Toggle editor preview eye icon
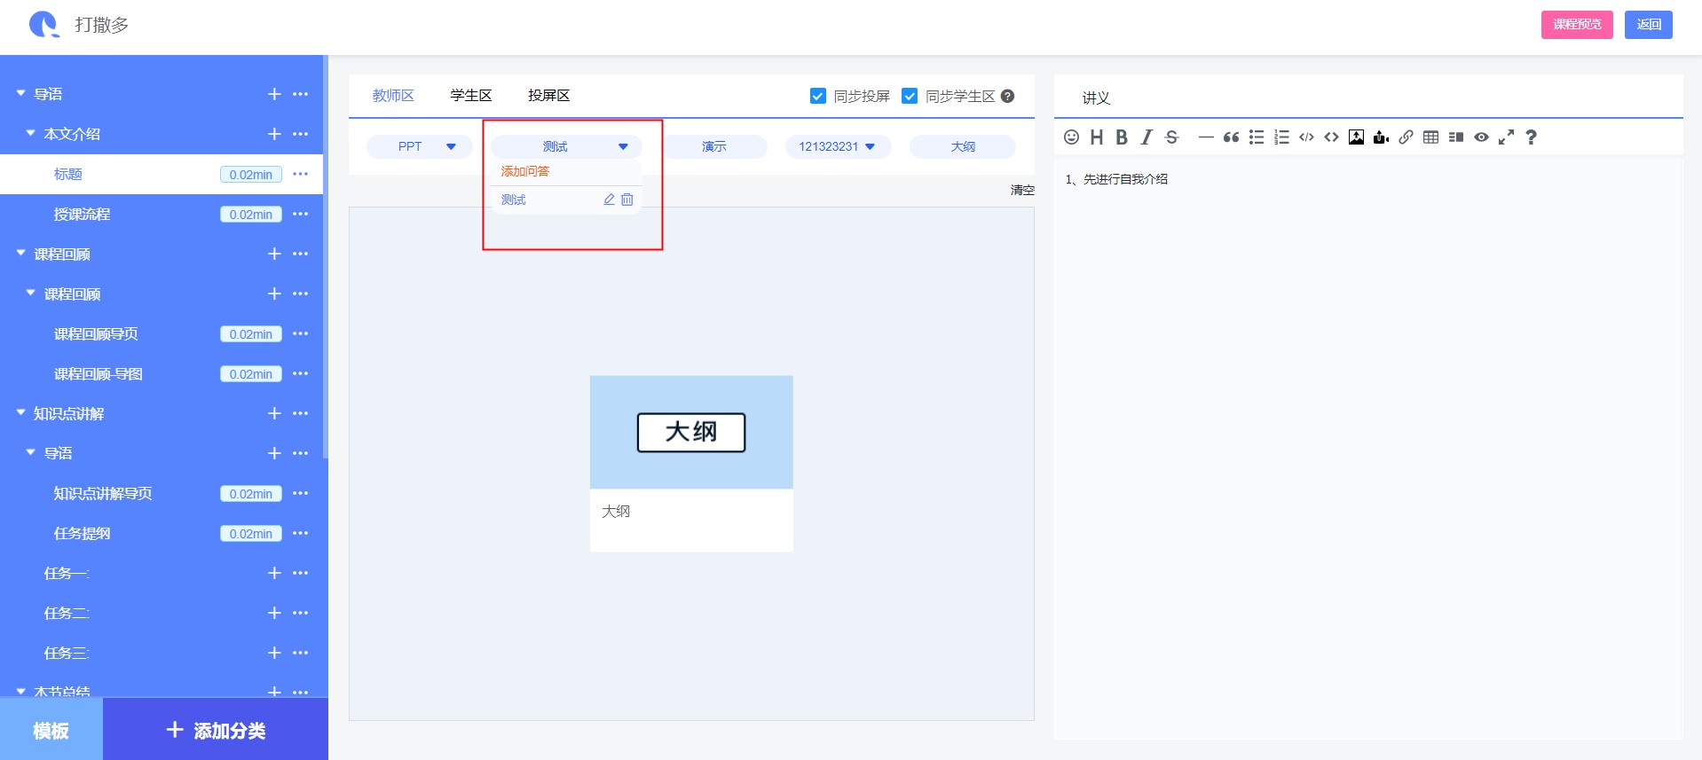This screenshot has width=1702, height=760. [1481, 137]
